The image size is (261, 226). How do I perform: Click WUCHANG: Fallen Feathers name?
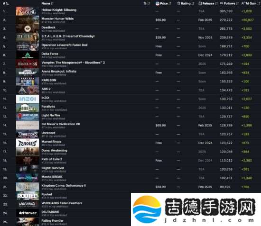pyautogui.click(x=62, y=203)
